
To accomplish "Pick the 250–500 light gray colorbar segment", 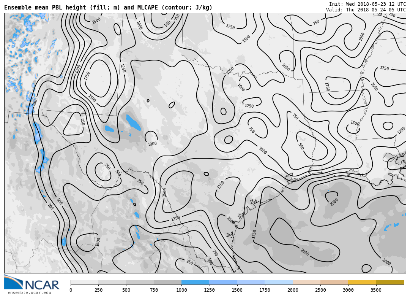I will click(112, 282).
